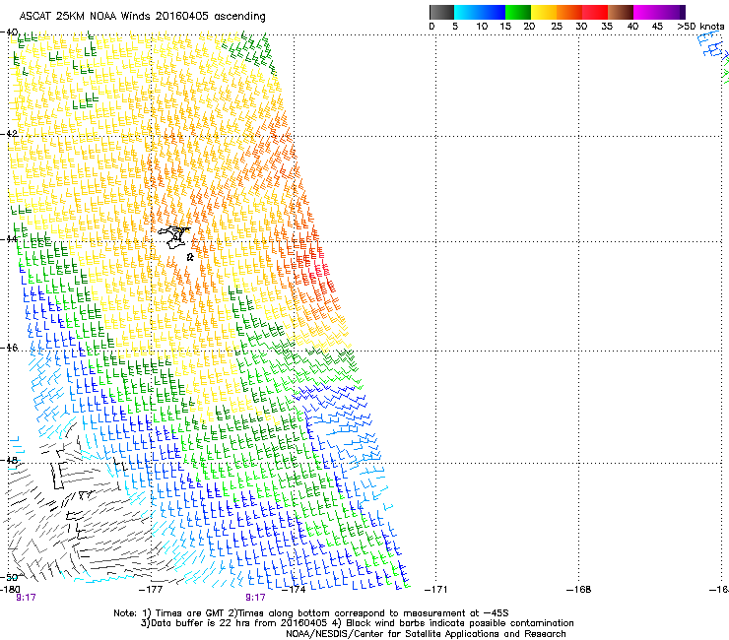The image size is (729, 640).
Task: Select the cyan 5-10 knots legend segment
Action: click(467, 12)
